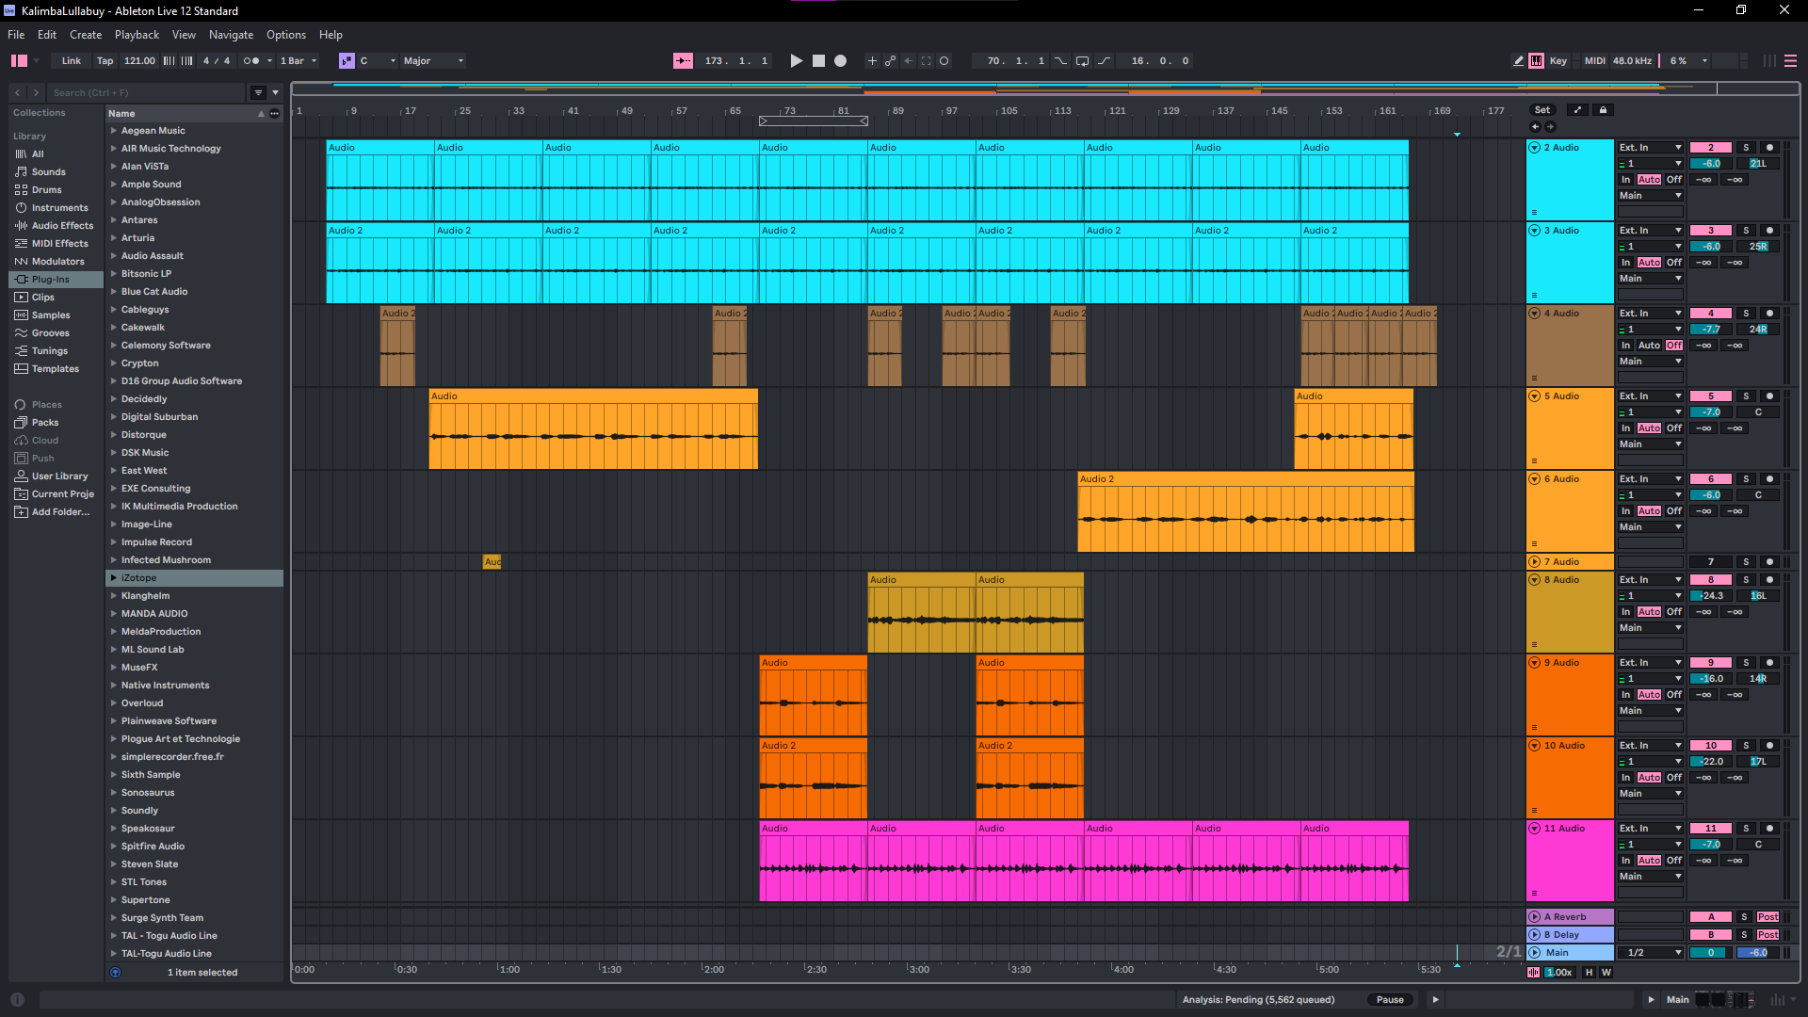
Task: Click the Tap tempo button
Action: pos(105,60)
